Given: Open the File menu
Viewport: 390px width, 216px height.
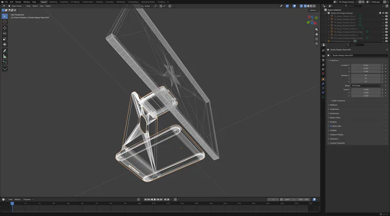Looking at the screenshot, I should pyautogui.click(x=6, y=2).
